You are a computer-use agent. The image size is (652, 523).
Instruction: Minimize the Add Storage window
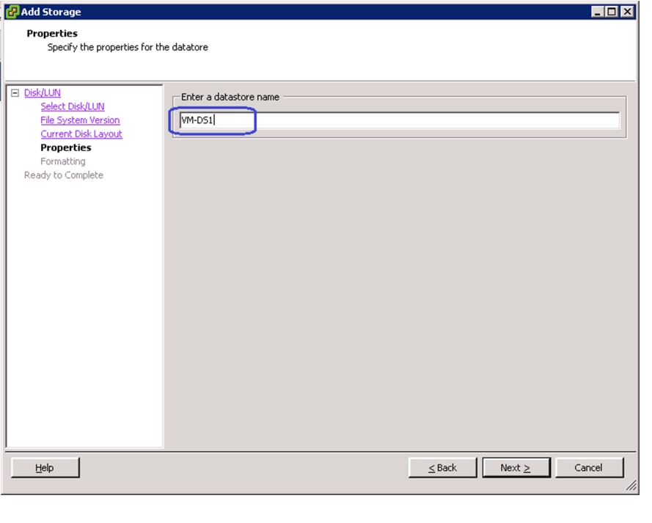tap(598, 12)
